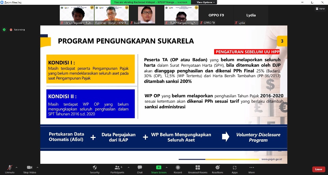Click the OPPO F9 participant tile
This screenshot has height=175, width=328.
tap(216, 15)
